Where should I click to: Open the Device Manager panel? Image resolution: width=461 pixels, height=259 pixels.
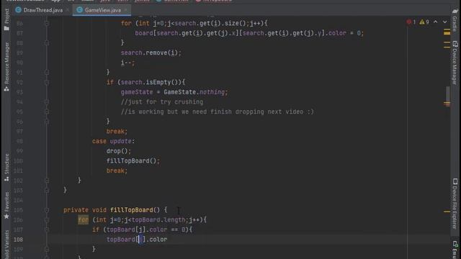pyautogui.click(x=455, y=63)
